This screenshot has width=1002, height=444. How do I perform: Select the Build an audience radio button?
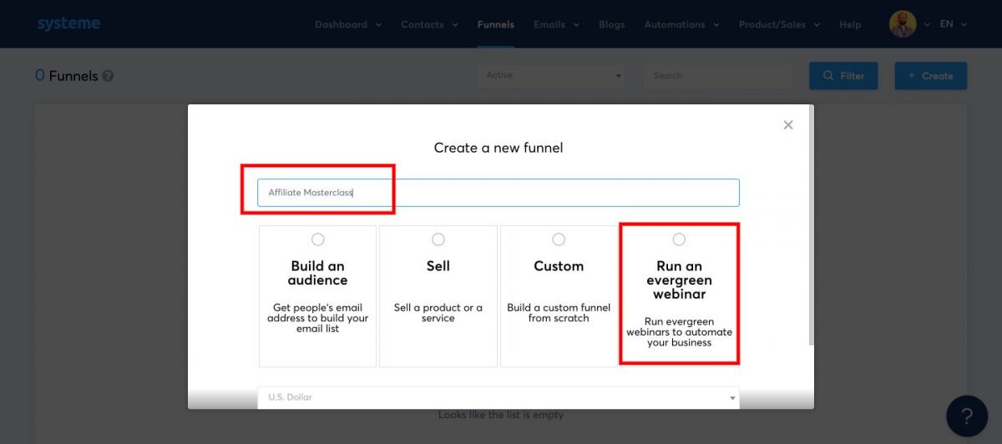coord(317,240)
